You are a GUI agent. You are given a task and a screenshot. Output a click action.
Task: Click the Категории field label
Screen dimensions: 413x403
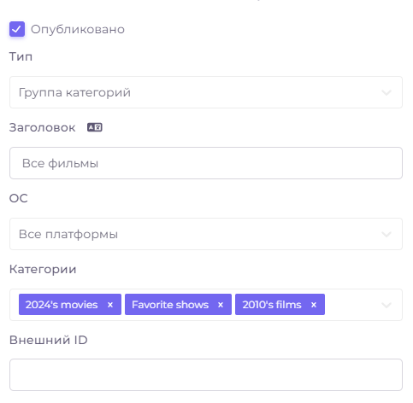pos(43,269)
